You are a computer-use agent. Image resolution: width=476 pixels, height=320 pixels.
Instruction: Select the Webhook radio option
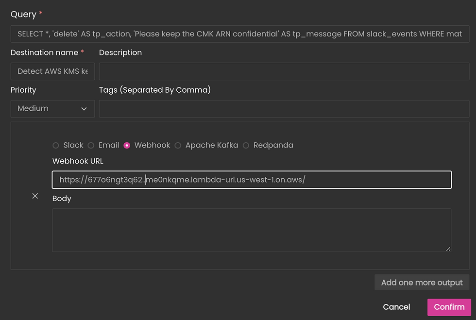click(x=127, y=145)
